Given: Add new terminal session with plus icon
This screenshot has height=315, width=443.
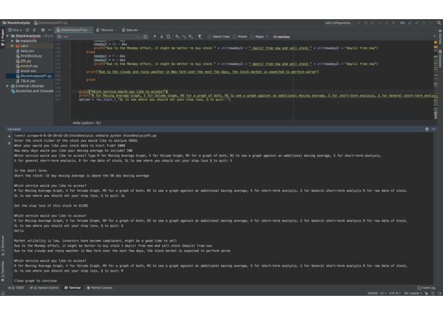Looking at the screenshot, I should click(x=9, y=136).
